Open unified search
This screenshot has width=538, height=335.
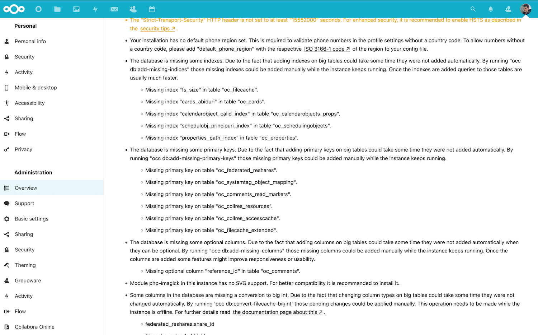click(x=473, y=9)
